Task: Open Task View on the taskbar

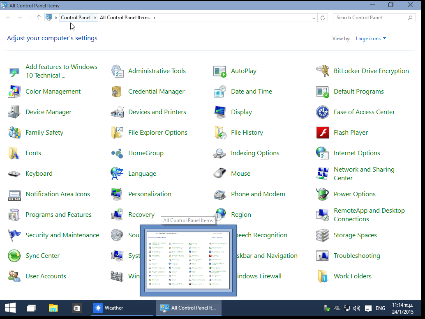Action: pos(31,308)
